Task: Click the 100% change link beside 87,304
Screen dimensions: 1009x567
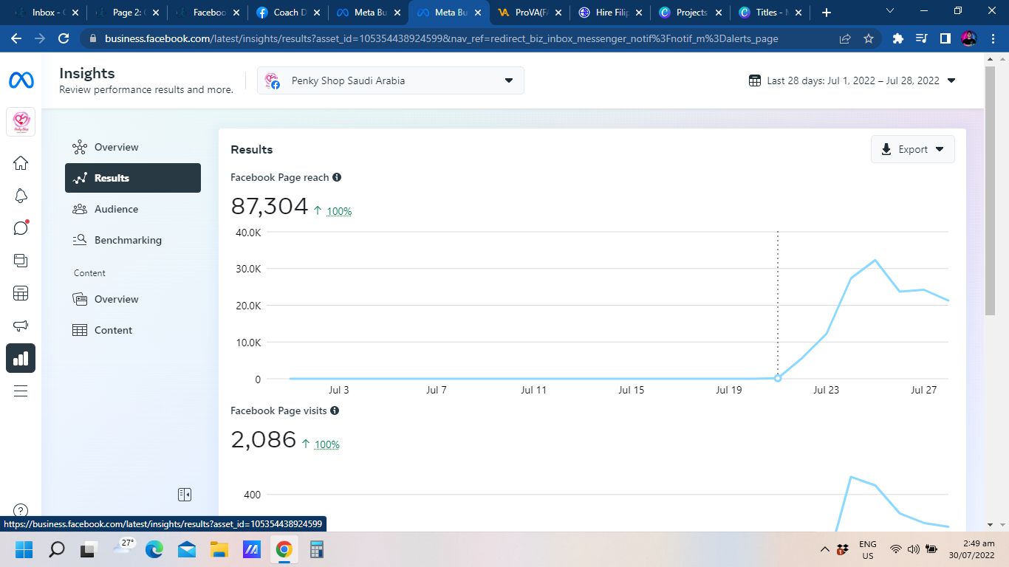Action: (339, 211)
